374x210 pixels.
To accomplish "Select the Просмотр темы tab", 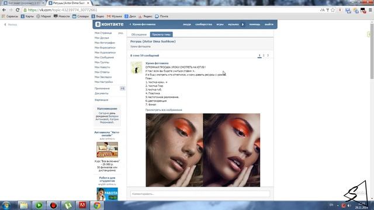I will point(161,34).
